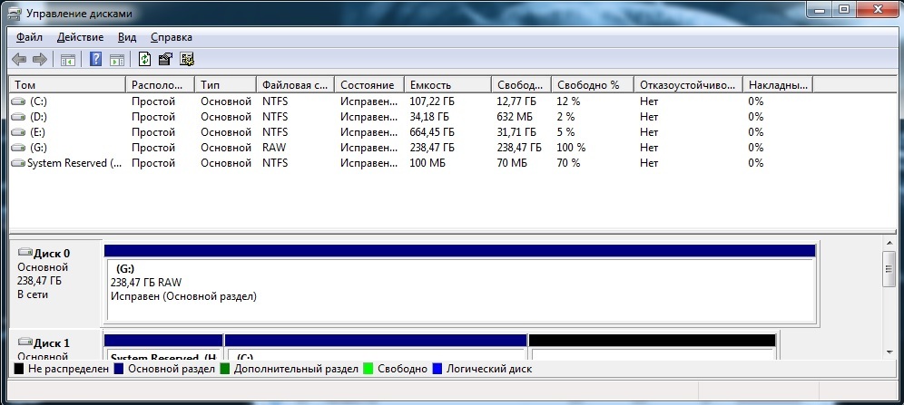Image resolution: width=904 pixels, height=405 pixels.
Task: Select the System Reserved partition on Диск 1
Action: 163,347
